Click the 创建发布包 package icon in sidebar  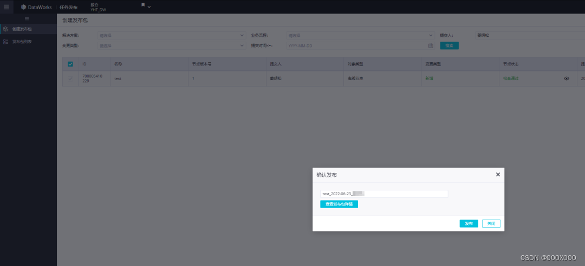click(5, 29)
